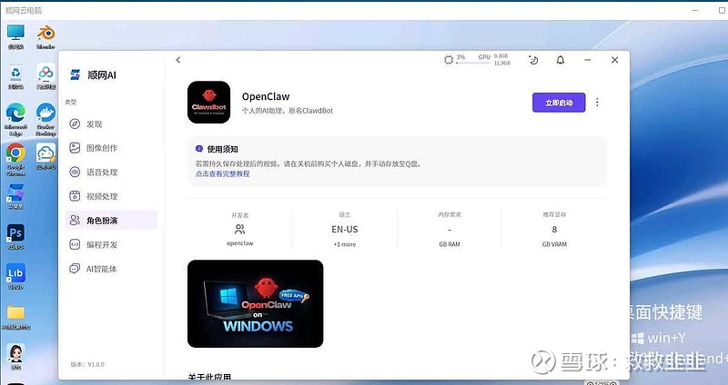Click the 'GB VRAM' label
The image size is (728, 385).
554,244
